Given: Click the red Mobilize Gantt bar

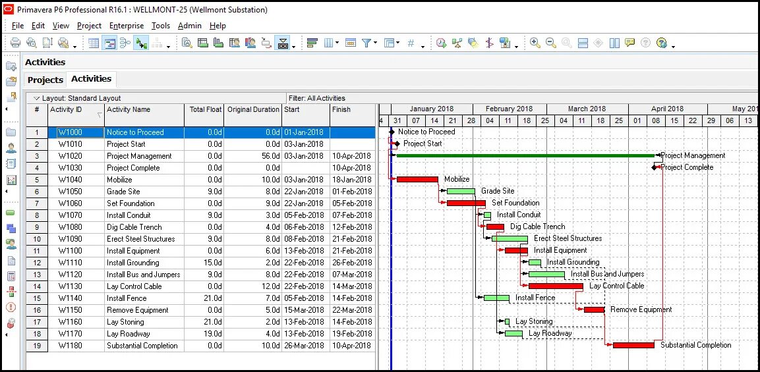Looking at the screenshot, I should pos(417,179).
